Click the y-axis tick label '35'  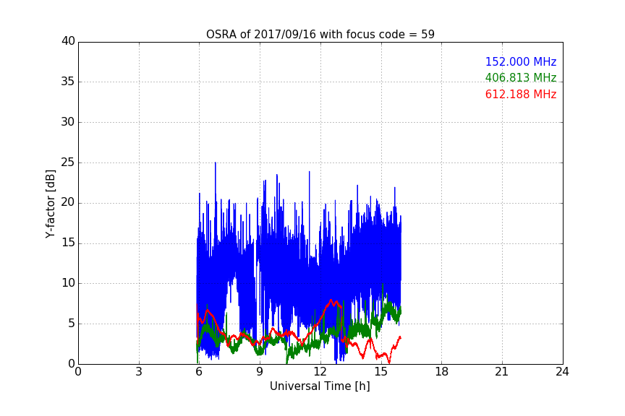(x=68, y=82)
